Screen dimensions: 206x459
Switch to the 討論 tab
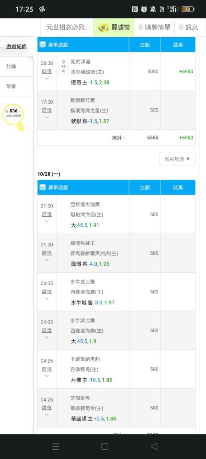[11, 67]
